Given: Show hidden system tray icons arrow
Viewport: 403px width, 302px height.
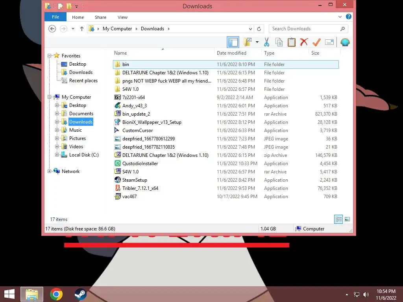Looking at the screenshot, I should [347, 295].
